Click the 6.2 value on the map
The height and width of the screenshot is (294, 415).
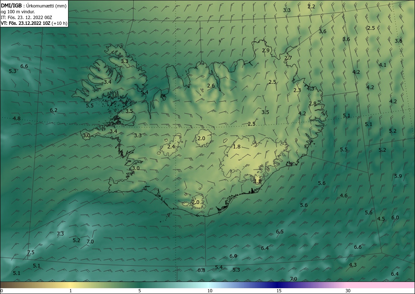(54, 110)
